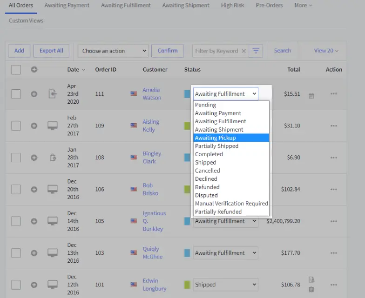Open the advanced filter icon beside keyword field
This screenshot has width=365, height=298.
[x=256, y=51]
